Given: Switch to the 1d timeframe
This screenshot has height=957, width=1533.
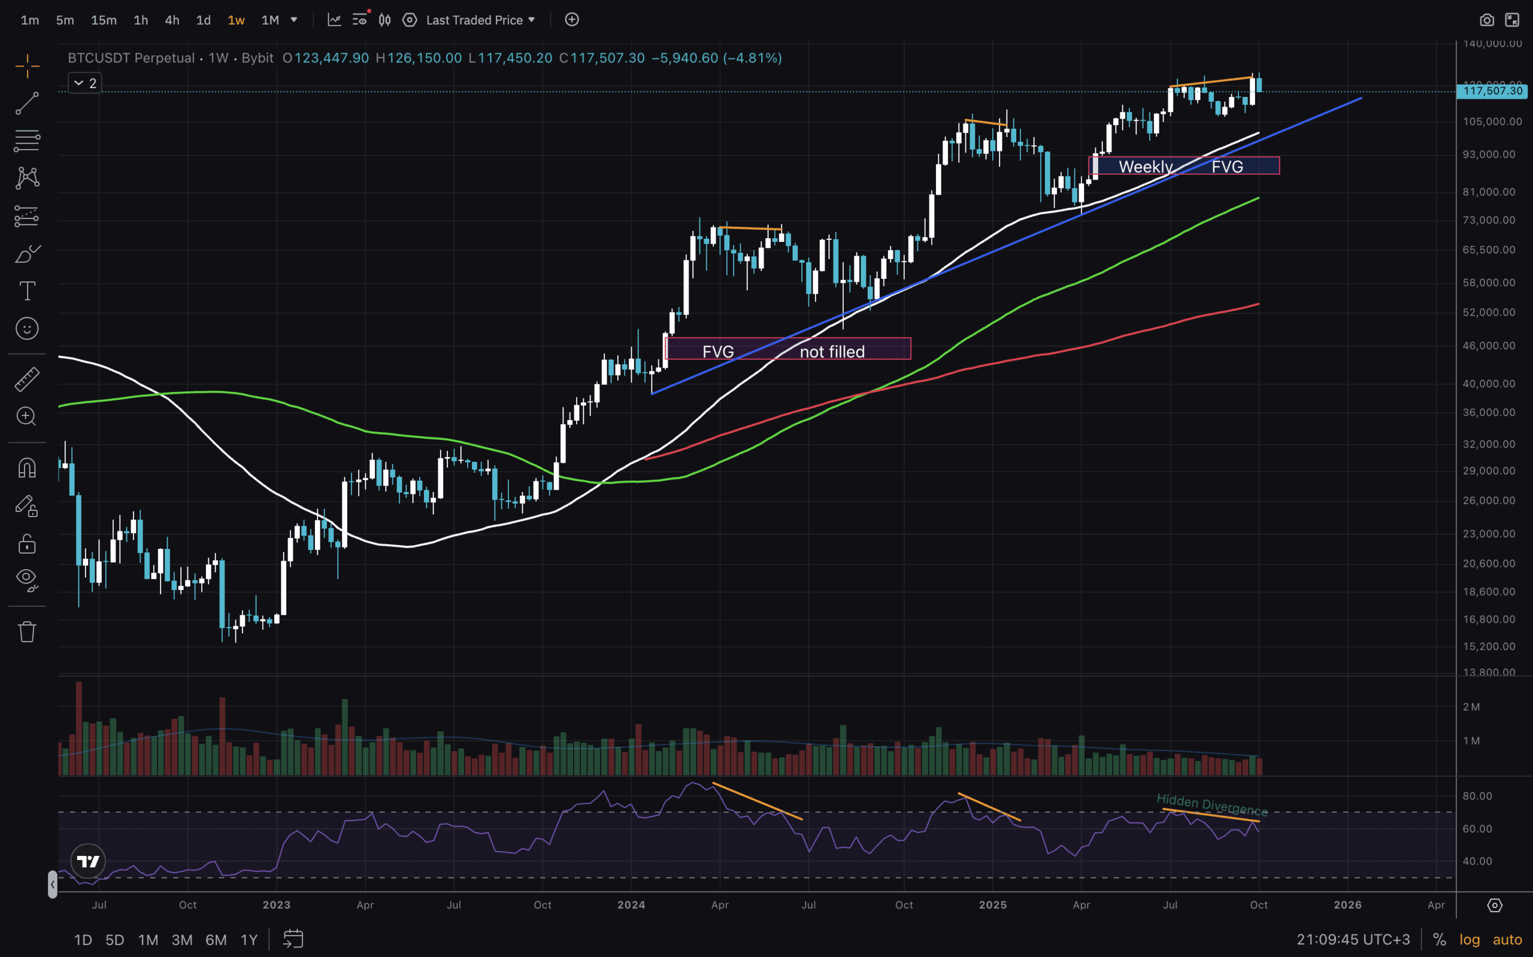Looking at the screenshot, I should 203,20.
